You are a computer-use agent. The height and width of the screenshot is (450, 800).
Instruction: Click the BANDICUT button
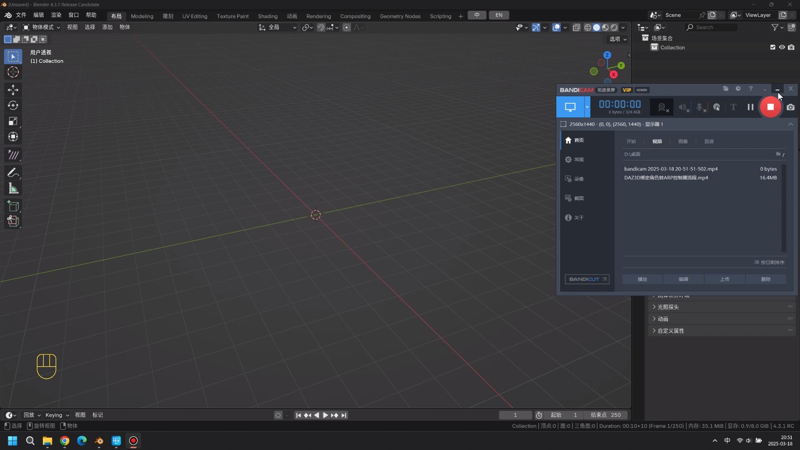587,279
